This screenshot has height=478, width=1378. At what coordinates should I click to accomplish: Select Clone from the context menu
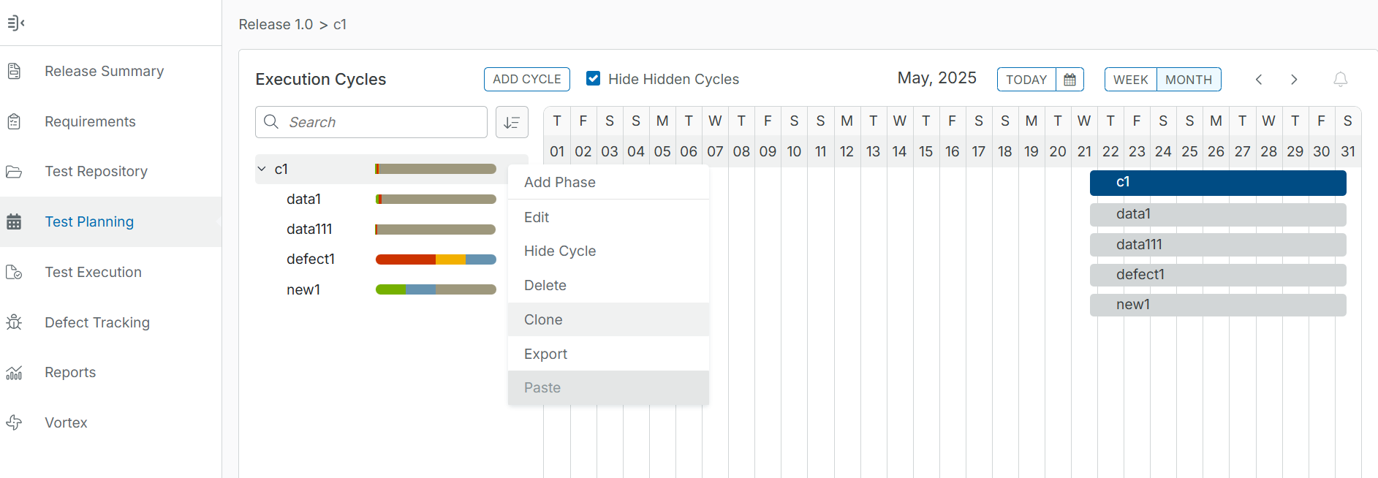(x=543, y=319)
